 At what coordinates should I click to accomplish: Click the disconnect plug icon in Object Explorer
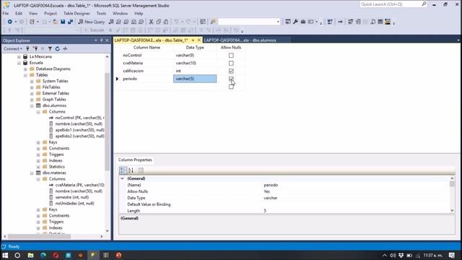click(x=35, y=48)
